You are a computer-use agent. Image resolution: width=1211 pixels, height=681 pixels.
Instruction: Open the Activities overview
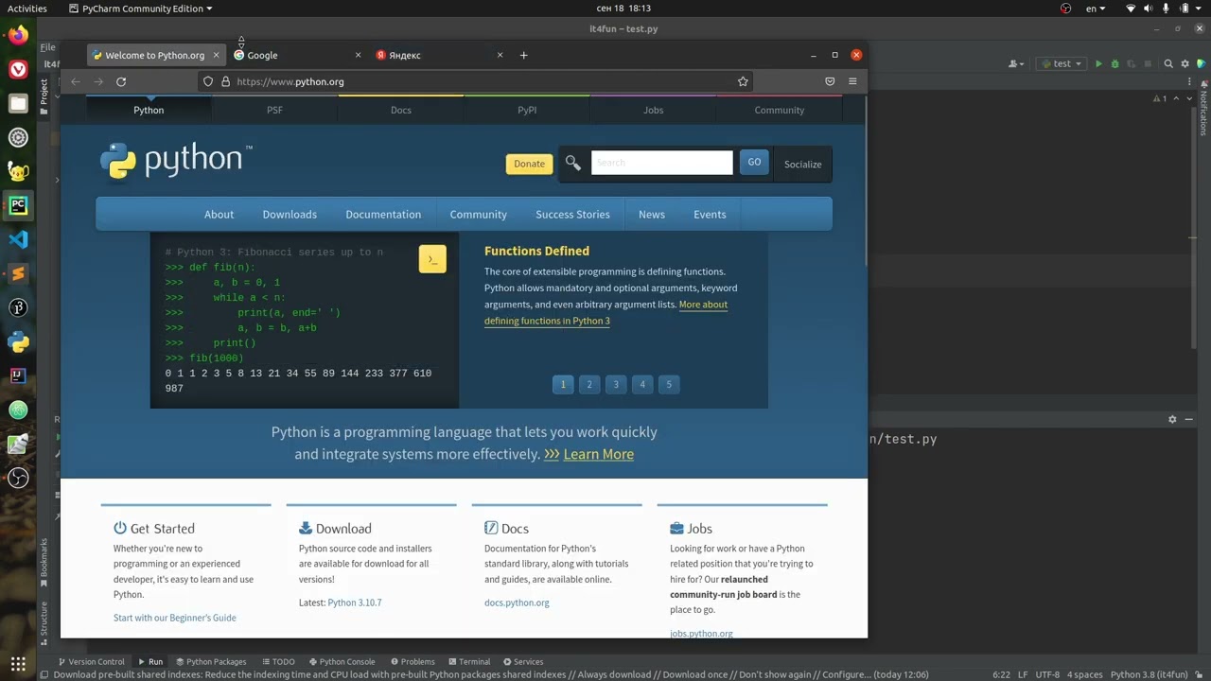point(26,9)
